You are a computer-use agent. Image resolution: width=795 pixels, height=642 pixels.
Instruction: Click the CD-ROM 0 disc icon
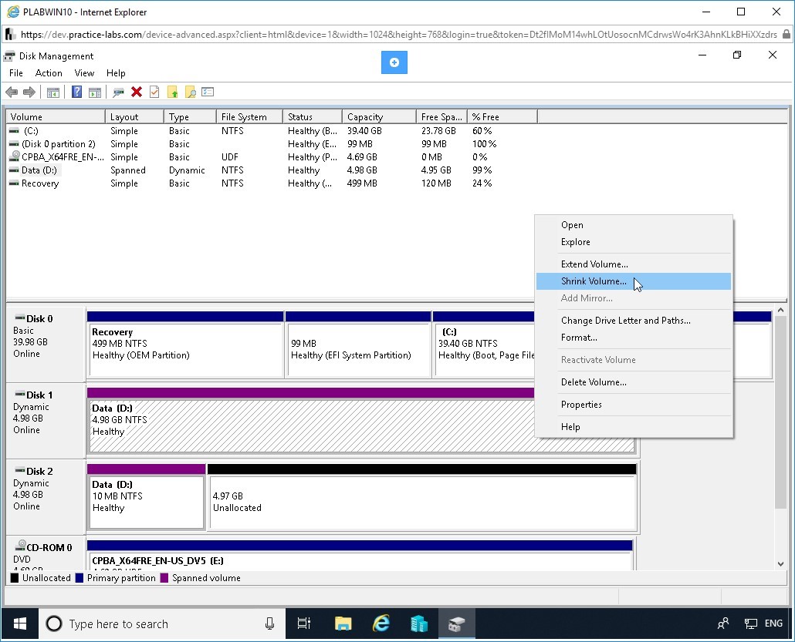(x=20, y=546)
